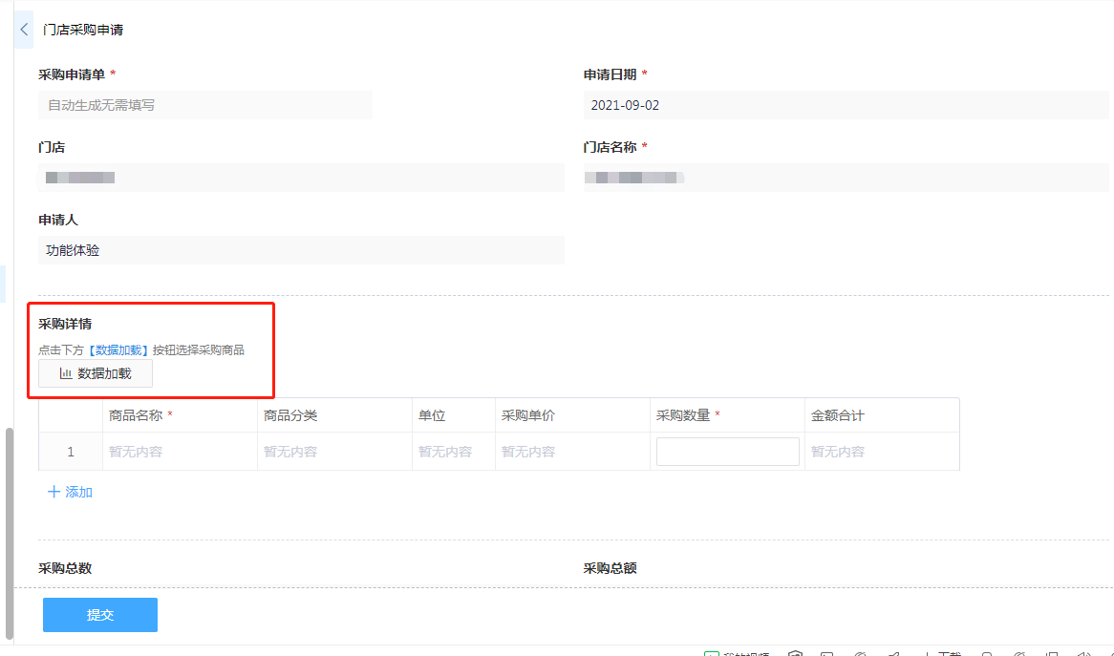The height and width of the screenshot is (656, 1114).
Task: Focus the 采购数量 input in row 1
Action: point(727,452)
